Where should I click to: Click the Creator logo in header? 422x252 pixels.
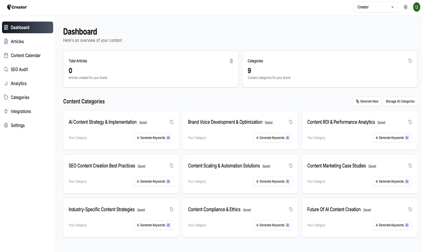point(17,7)
